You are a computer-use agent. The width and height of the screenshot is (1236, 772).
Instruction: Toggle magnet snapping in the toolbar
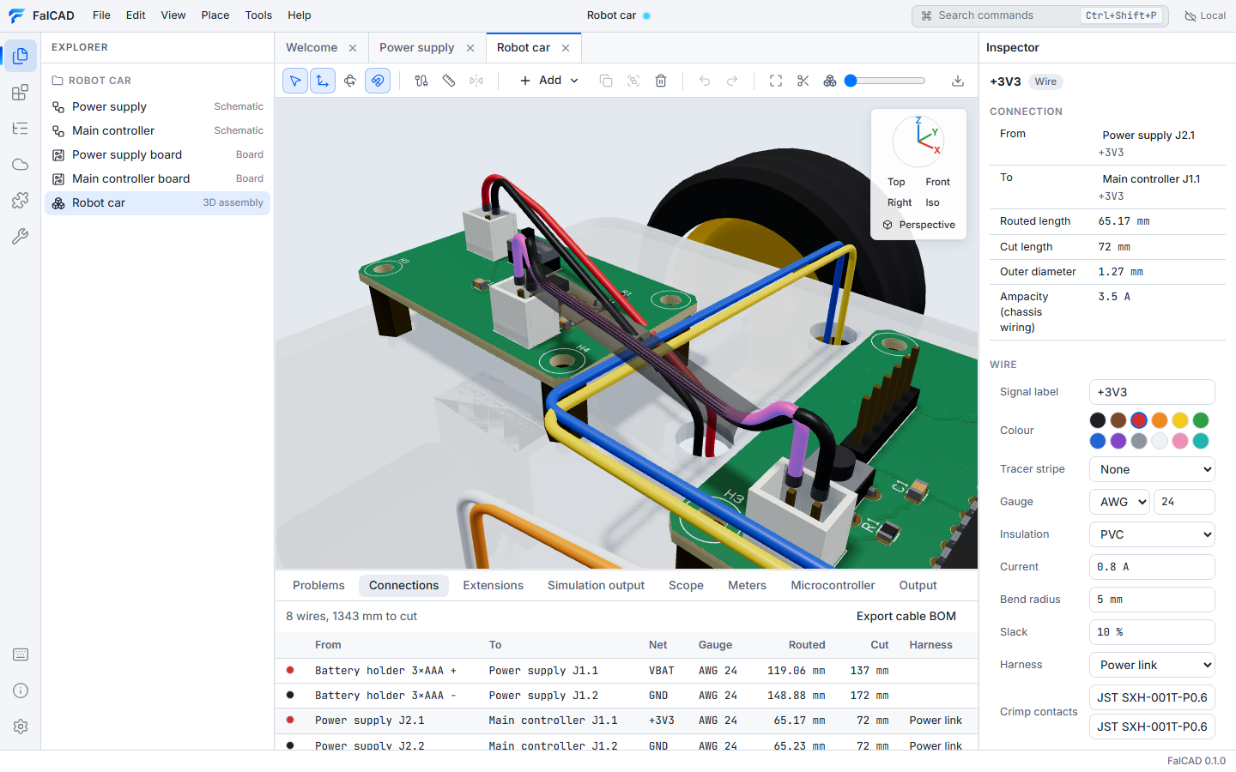tap(378, 81)
